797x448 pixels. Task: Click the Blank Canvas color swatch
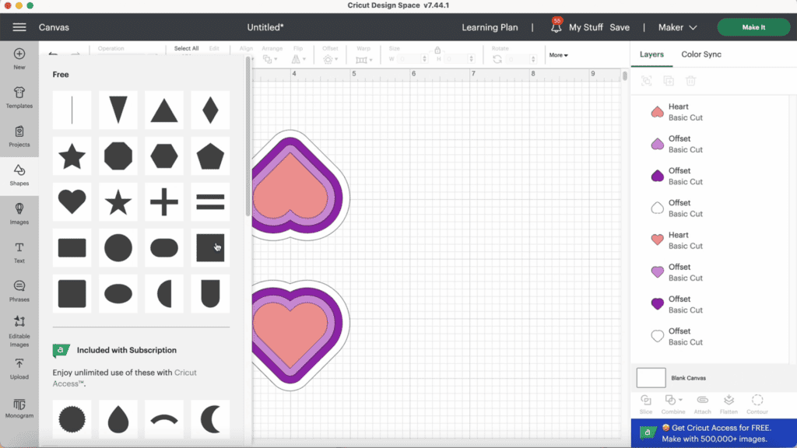[651, 378]
